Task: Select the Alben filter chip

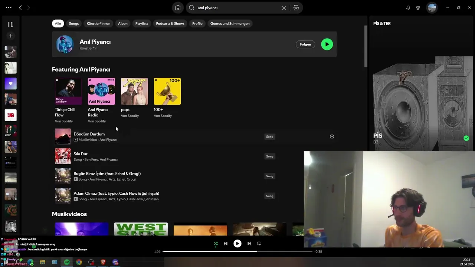Action: [x=123, y=23]
